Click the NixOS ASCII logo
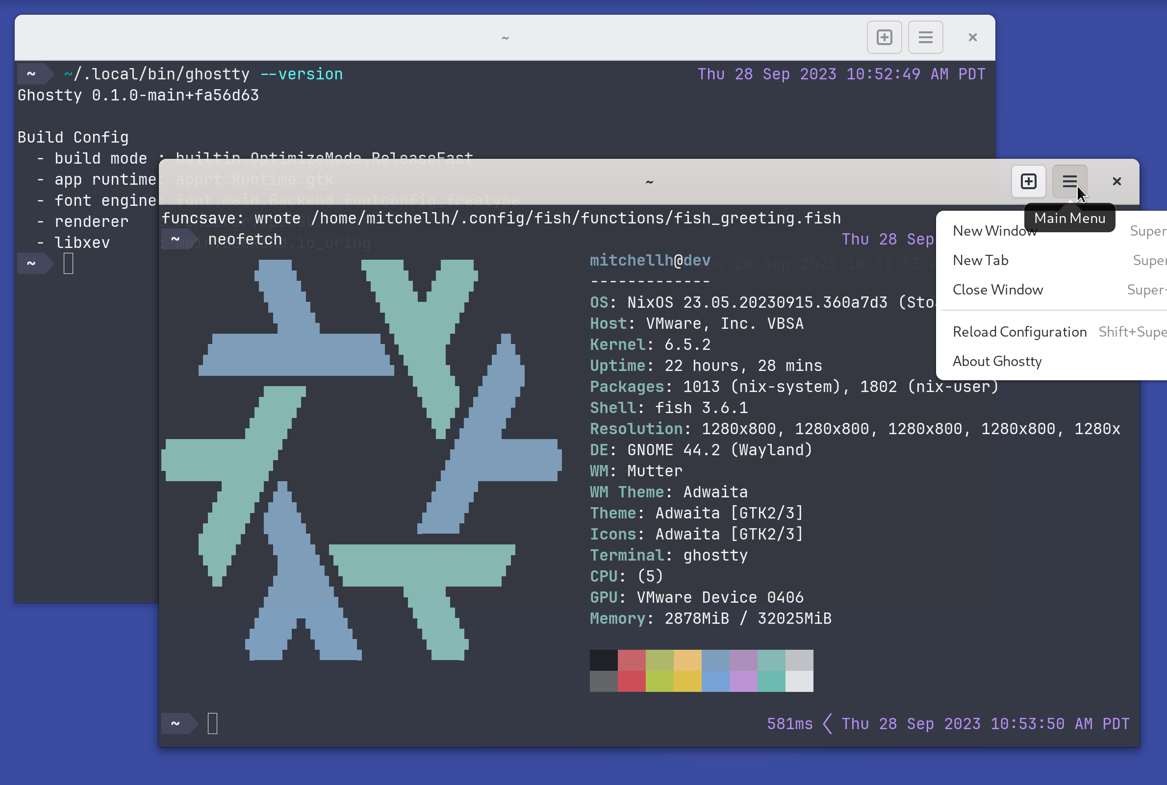Screen dimensions: 1167x785 click(361, 460)
